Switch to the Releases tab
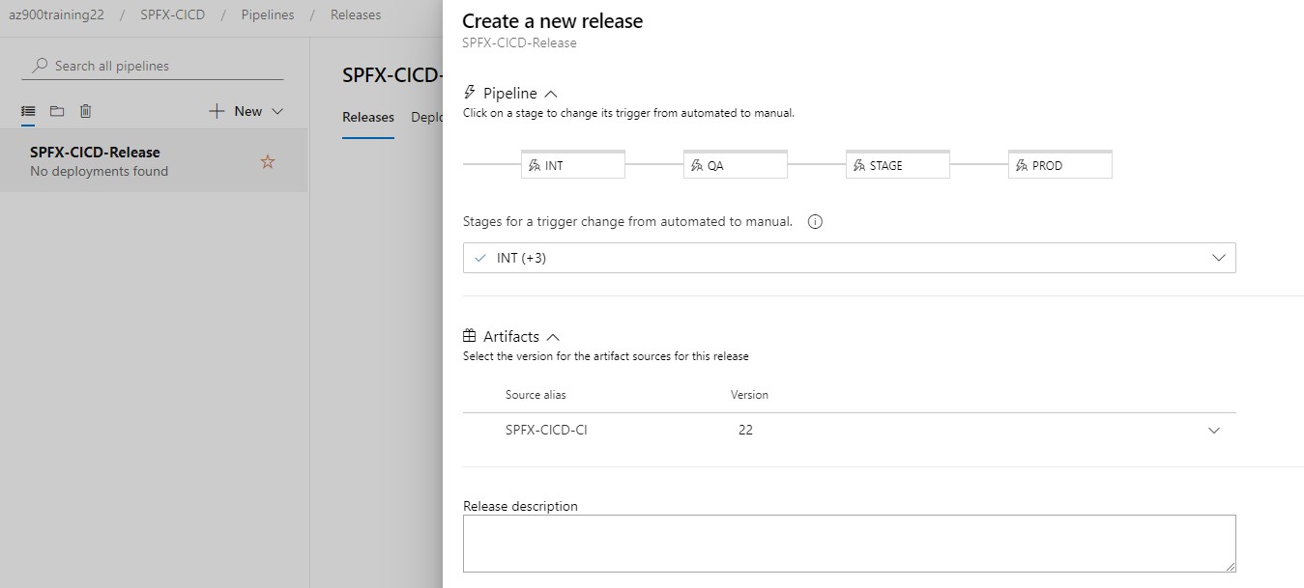The height and width of the screenshot is (588, 1304). coord(368,117)
